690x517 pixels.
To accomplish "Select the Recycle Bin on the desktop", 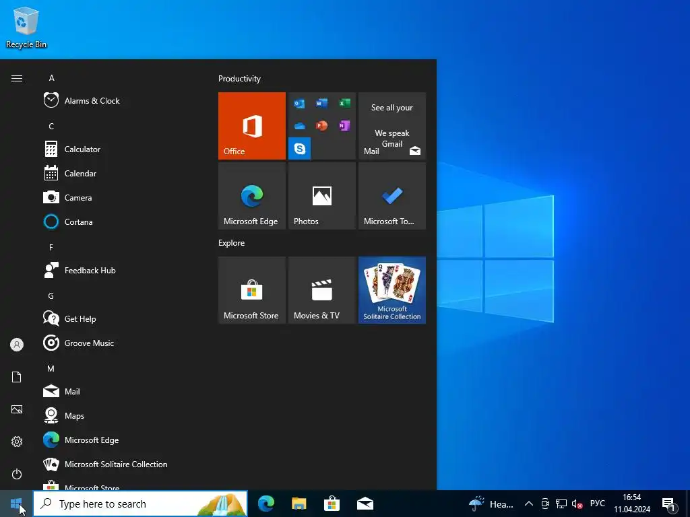I will tap(26, 27).
